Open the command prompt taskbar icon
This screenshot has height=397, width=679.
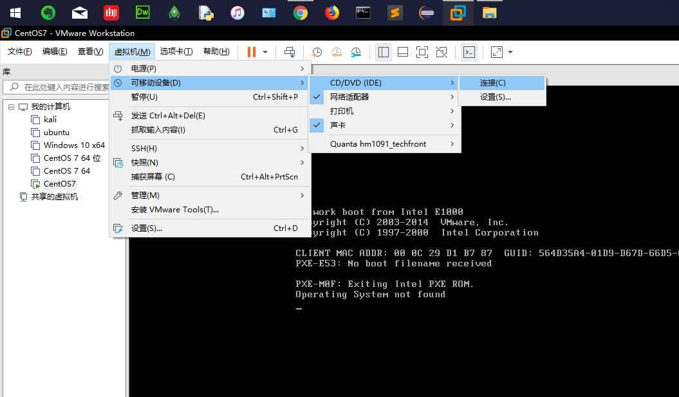coord(364,13)
